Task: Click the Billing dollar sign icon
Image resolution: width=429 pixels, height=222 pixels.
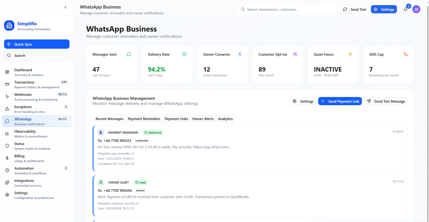Action: [7, 158]
